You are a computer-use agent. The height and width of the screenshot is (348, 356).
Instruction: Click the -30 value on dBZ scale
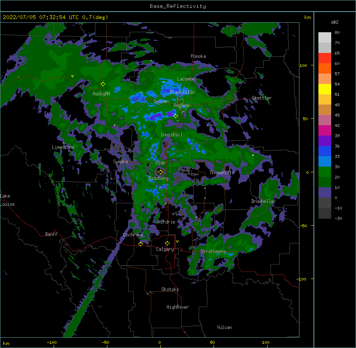[338, 219]
